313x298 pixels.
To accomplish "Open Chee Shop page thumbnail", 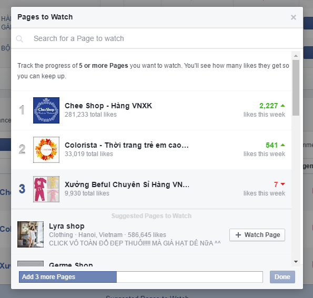I will point(46,110).
